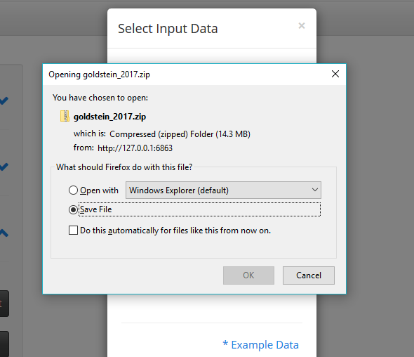Collapse section using blue up-chevron at left
This screenshot has width=414, height=357.
coord(4,233)
